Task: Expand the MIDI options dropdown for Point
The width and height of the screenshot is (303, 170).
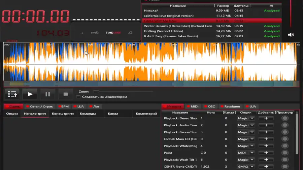Action: 251,153
